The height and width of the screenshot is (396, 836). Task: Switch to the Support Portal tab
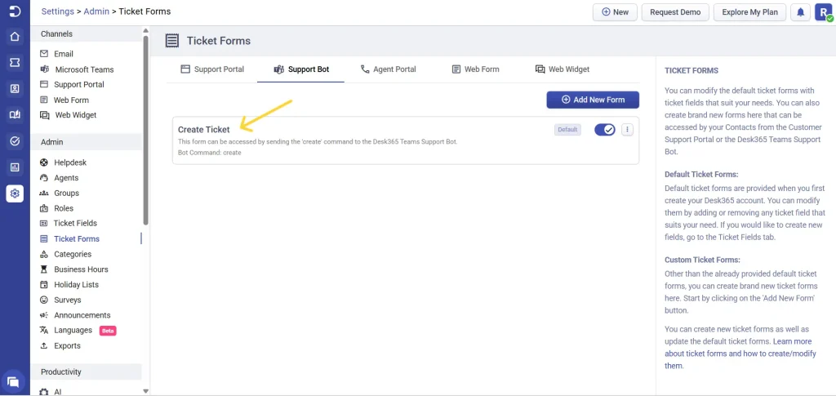tap(212, 69)
